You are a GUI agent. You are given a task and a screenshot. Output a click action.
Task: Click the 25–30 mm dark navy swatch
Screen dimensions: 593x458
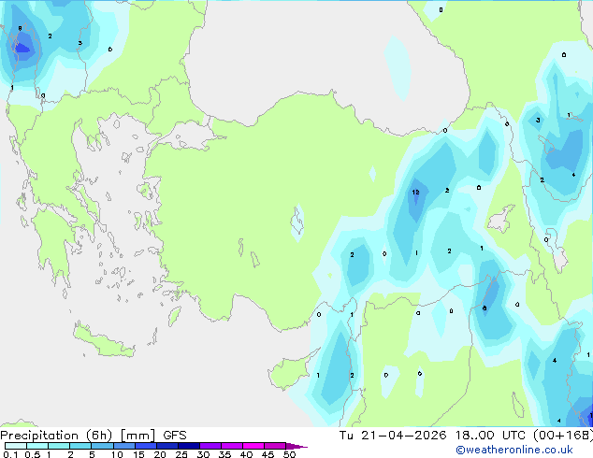click(x=189, y=446)
